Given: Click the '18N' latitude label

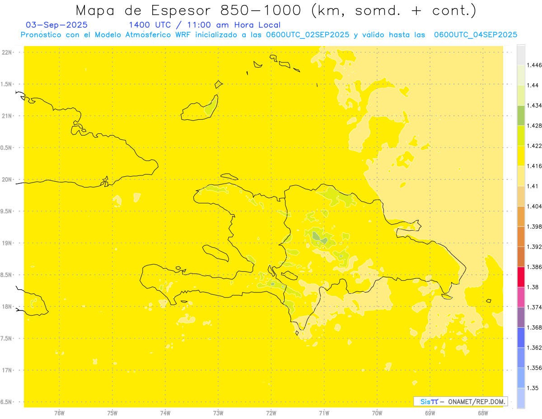Looking at the screenshot, I should [7, 306].
